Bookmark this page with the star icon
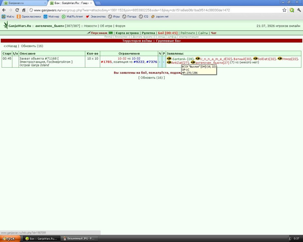 click(284, 10)
